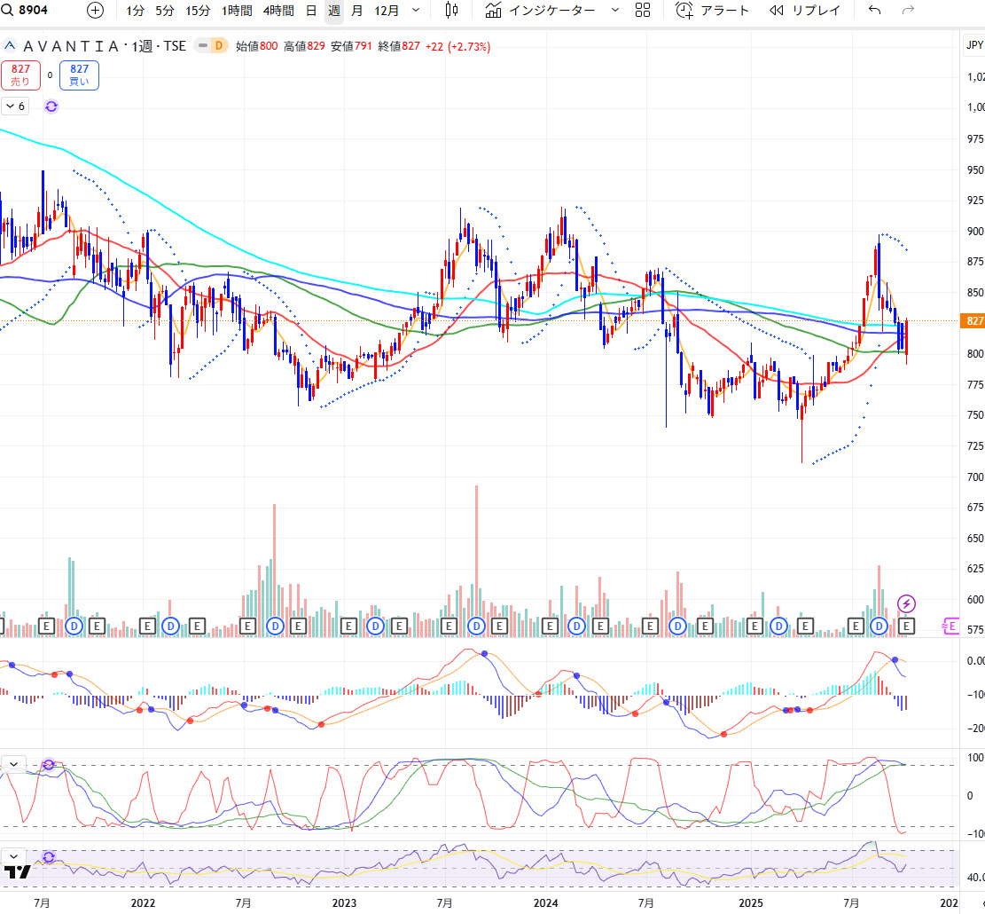Click the purple lightning bolt icon
The height and width of the screenshot is (914, 985).
click(x=907, y=603)
